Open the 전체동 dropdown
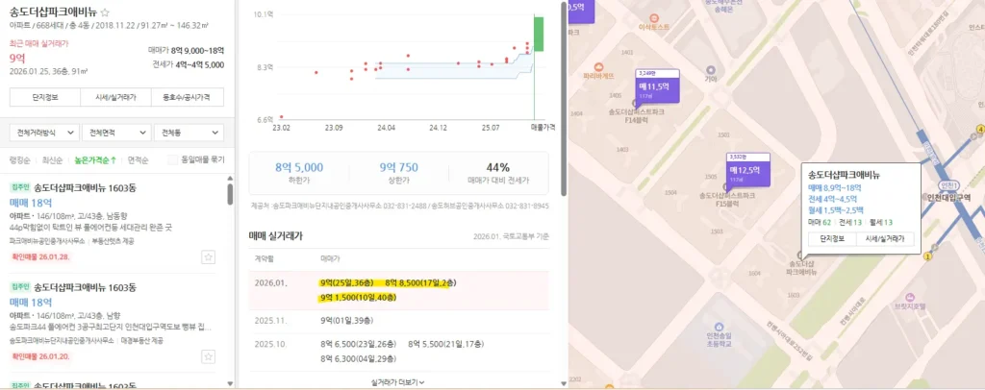The width and height of the screenshot is (985, 390). point(189,133)
